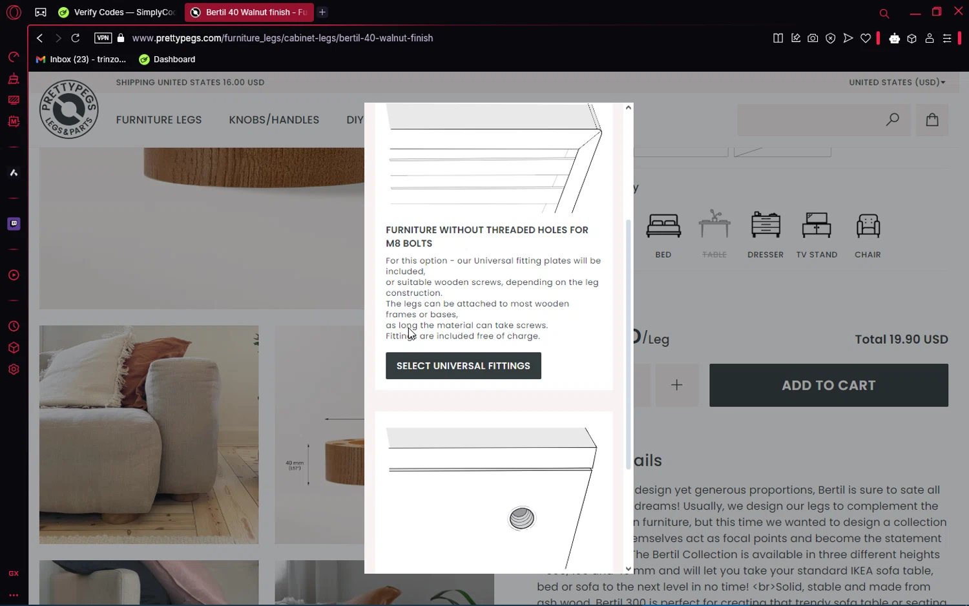This screenshot has width=969, height=606.
Task: Open the shopping bag cart icon
Action: [932, 120]
